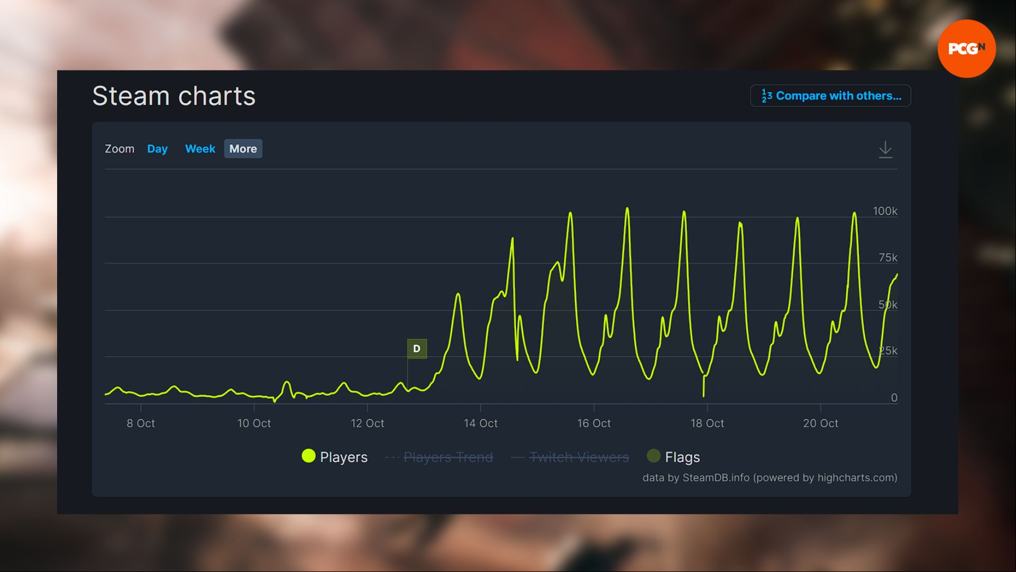Click the 75k y-axis value
Screen dimensions: 1016x572
[x=888, y=258]
